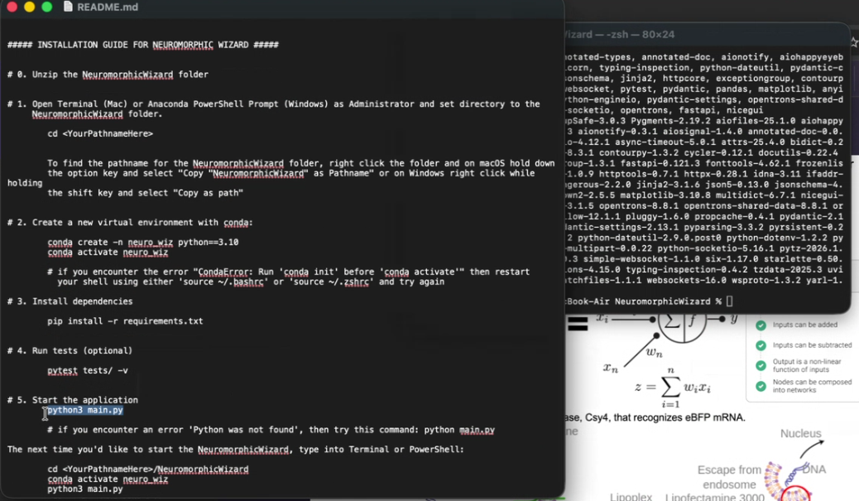Screen dimensions: 859x501
Task: Click the '# 4. Run tests (optional)' line
Action: (70, 351)
